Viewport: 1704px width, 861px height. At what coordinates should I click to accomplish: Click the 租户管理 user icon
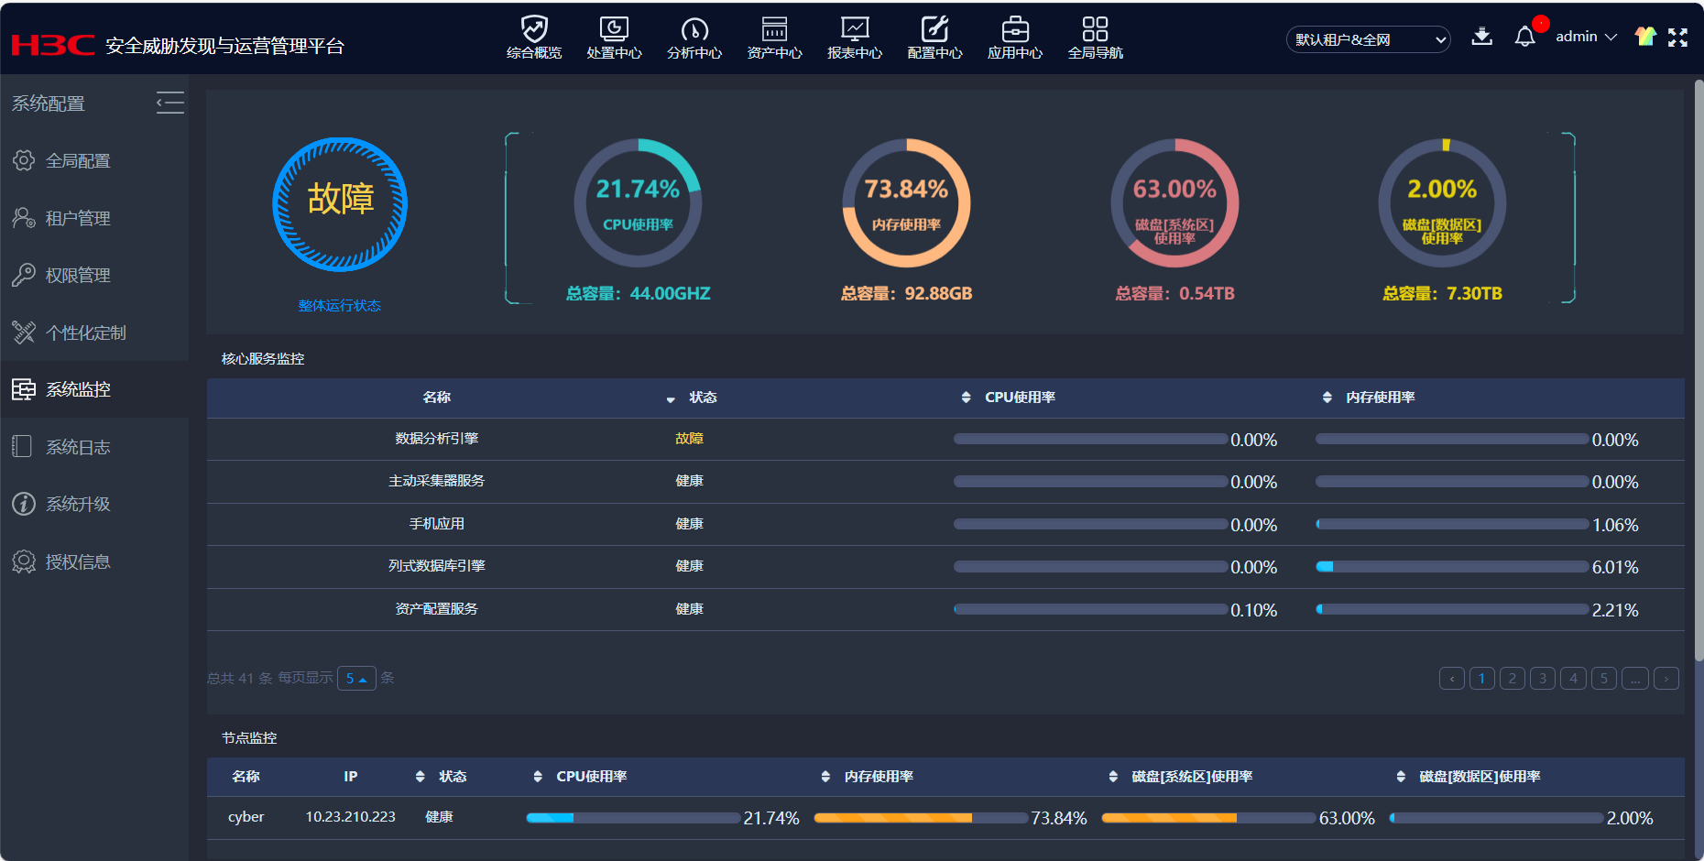24,218
